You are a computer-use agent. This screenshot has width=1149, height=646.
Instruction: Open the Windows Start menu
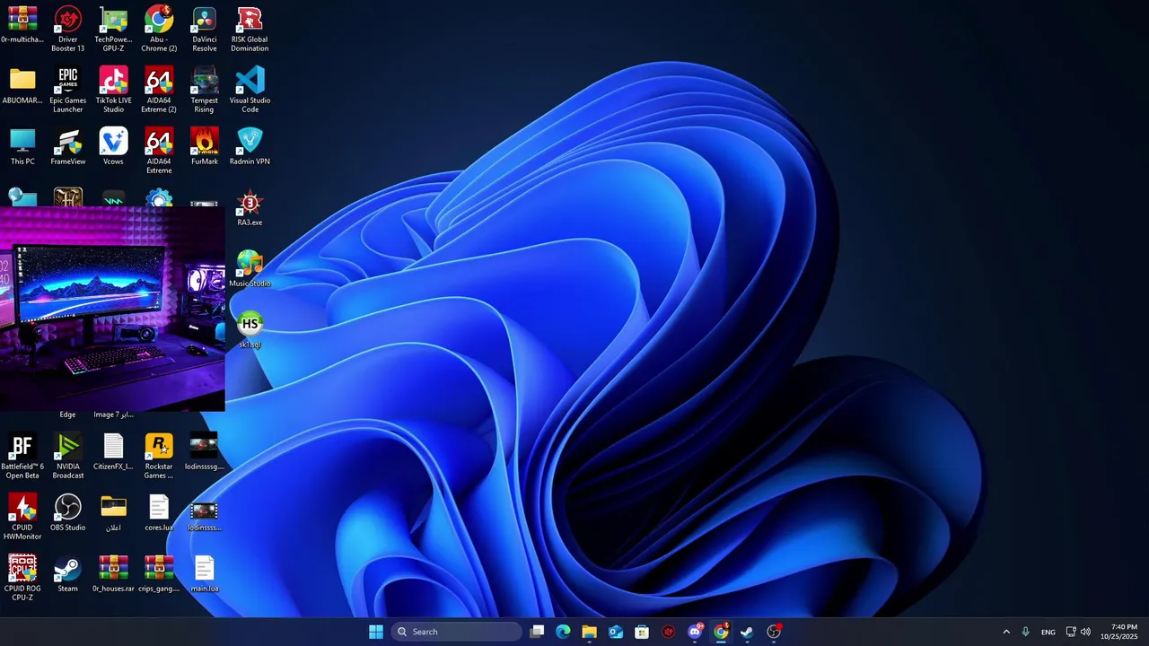point(376,632)
